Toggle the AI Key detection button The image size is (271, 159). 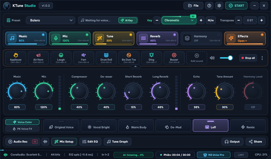128,20
